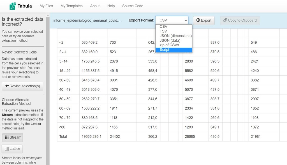Open the My Files page
This screenshot has height=165, width=287.
point(46,6)
